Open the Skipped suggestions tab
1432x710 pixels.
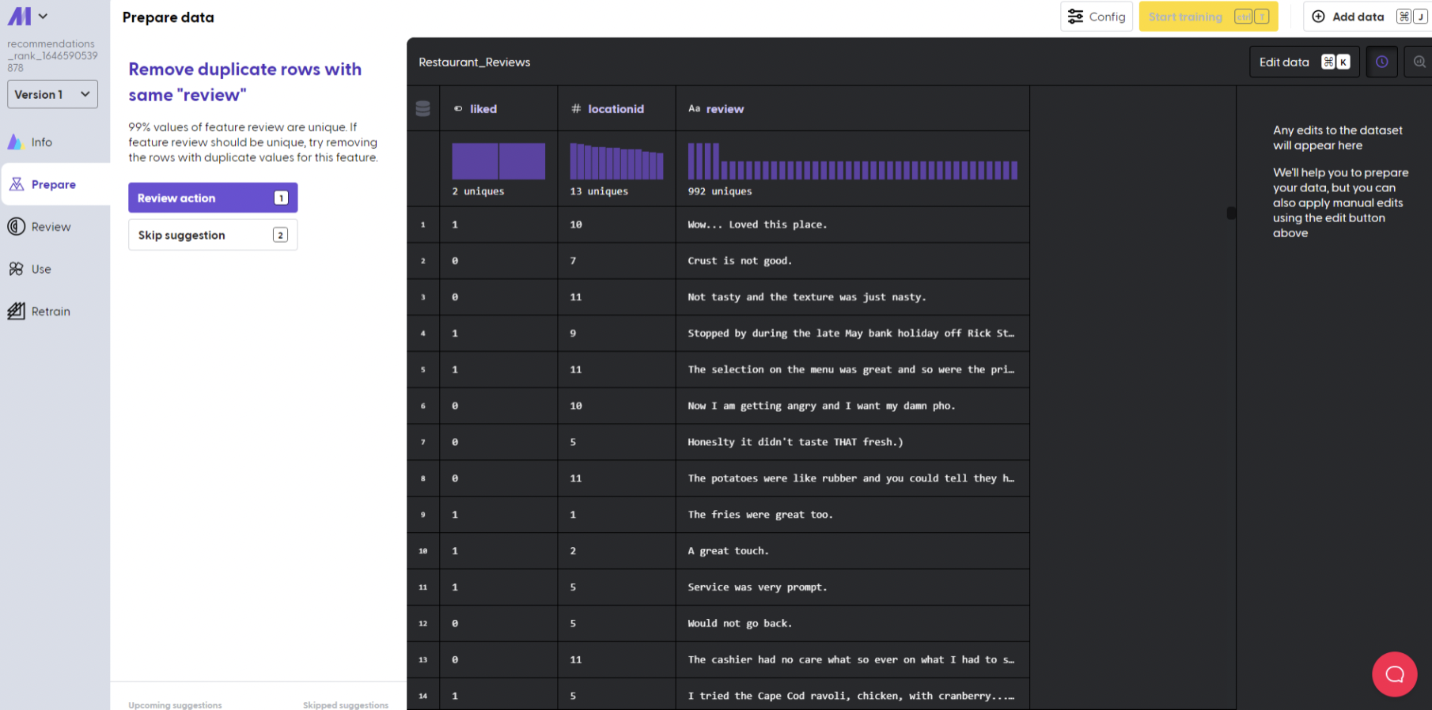[x=345, y=704]
